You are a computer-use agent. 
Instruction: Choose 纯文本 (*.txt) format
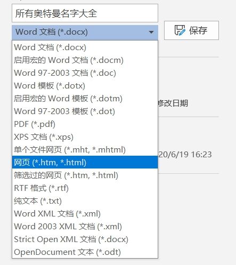[x=85, y=201]
